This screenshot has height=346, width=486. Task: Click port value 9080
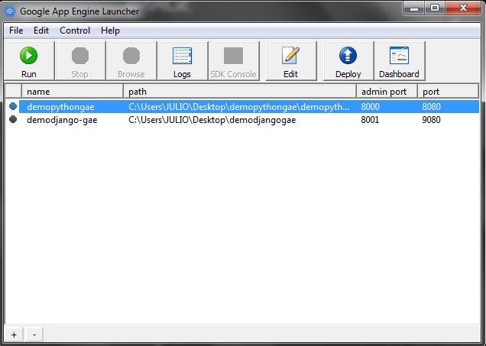[431, 120]
